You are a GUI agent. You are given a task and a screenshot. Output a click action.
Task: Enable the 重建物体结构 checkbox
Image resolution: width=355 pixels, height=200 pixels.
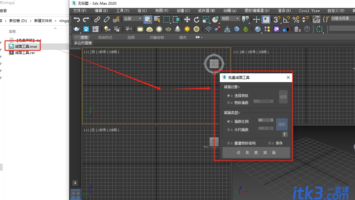tap(229, 143)
